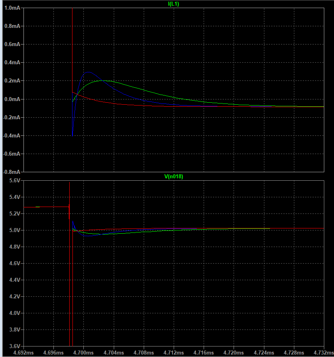Click the 4.8V axis label
The image size is (334, 357).
15,247
